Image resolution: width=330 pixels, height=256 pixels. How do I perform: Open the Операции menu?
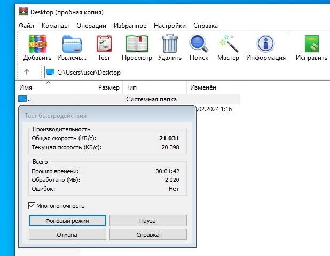91,25
